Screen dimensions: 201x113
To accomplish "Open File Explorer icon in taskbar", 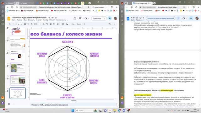I will 114,110.
